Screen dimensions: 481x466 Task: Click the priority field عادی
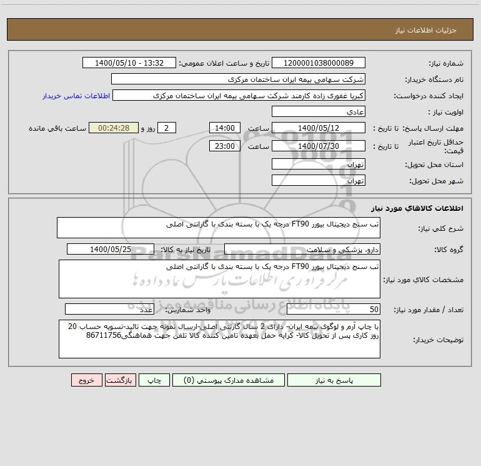point(319,111)
